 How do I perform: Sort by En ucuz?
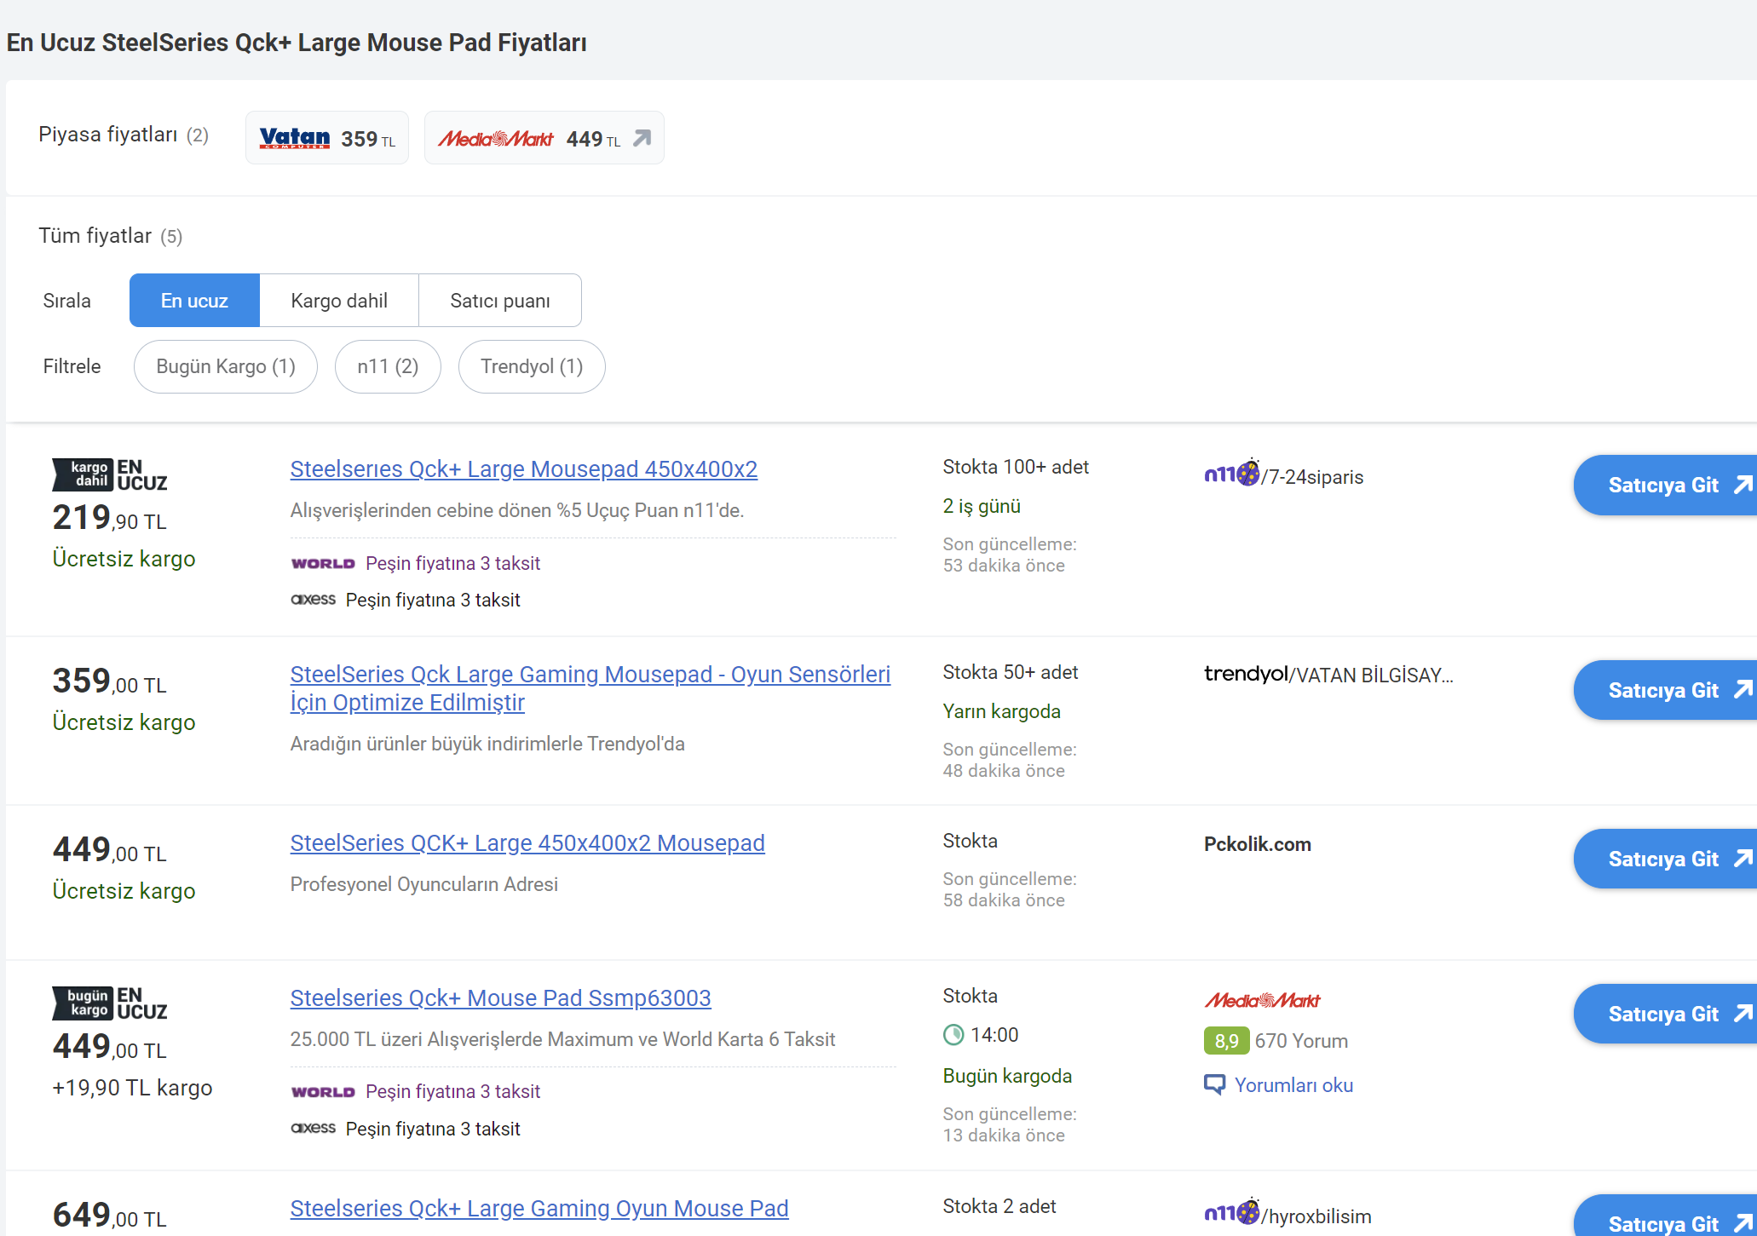(x=194, y=301)
